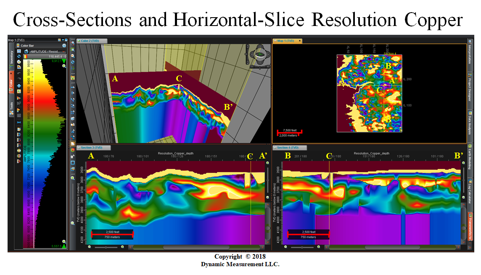The image size is (481, 275).
Task: Click the undo arrow in Color Bar toolbar
Action: coord(19,73)
